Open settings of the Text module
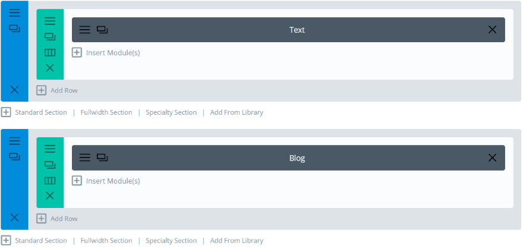The width and height of the screenshot is (523, 249). point(85,30)
